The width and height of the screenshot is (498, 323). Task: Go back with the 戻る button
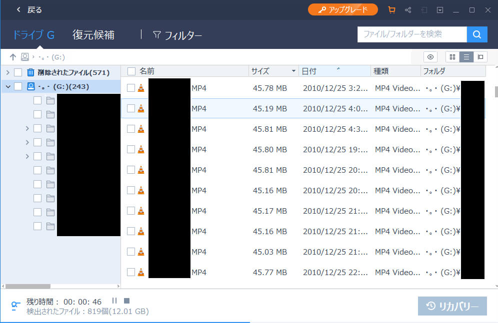click(x=29, y=10)
